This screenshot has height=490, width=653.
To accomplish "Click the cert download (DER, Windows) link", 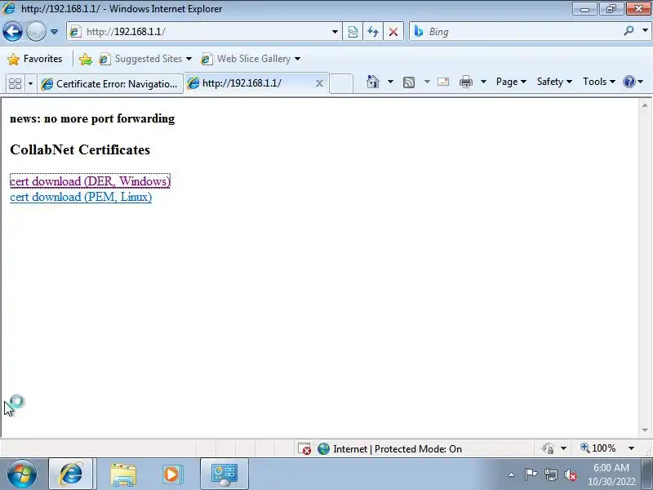I will click(90, 181).
